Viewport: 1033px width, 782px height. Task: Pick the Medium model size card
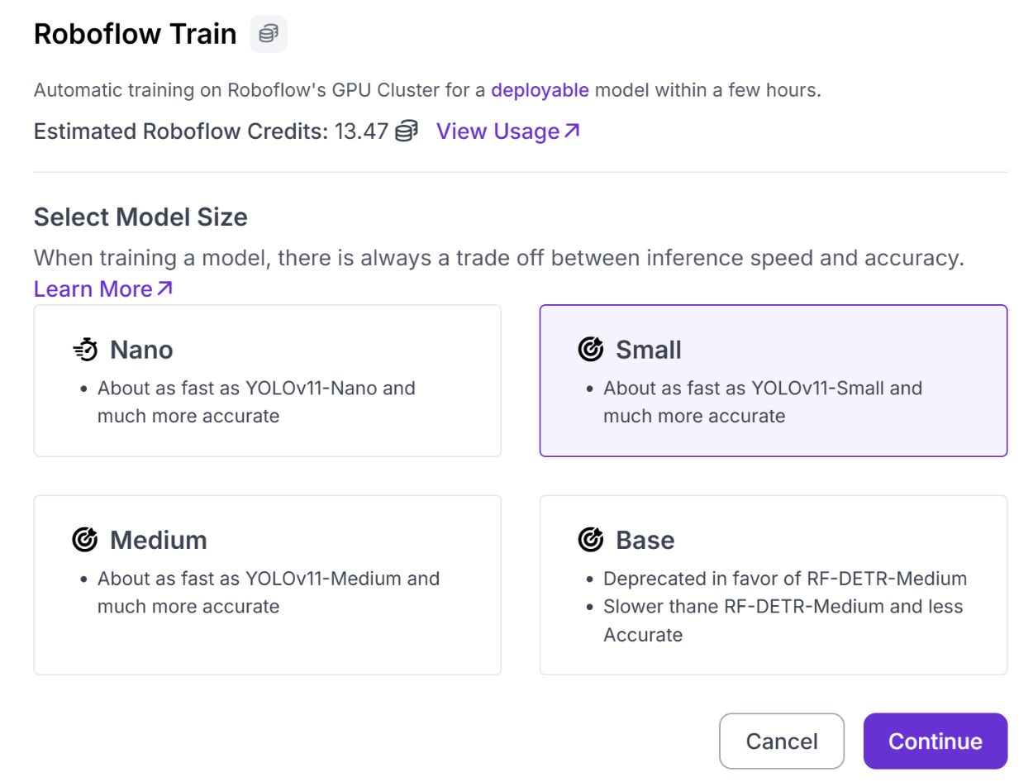point(268,584)
